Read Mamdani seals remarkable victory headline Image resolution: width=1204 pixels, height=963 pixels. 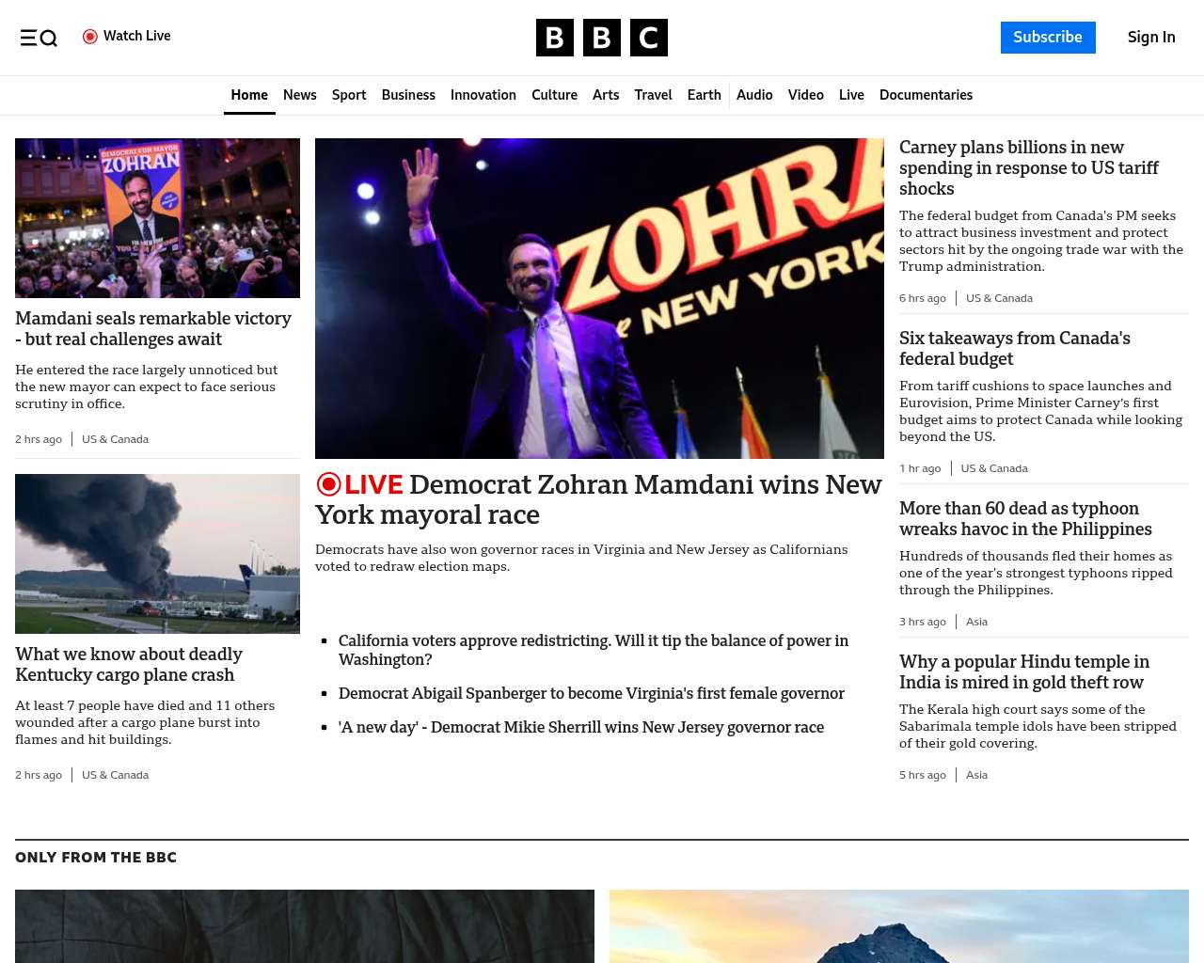(153, 328)
